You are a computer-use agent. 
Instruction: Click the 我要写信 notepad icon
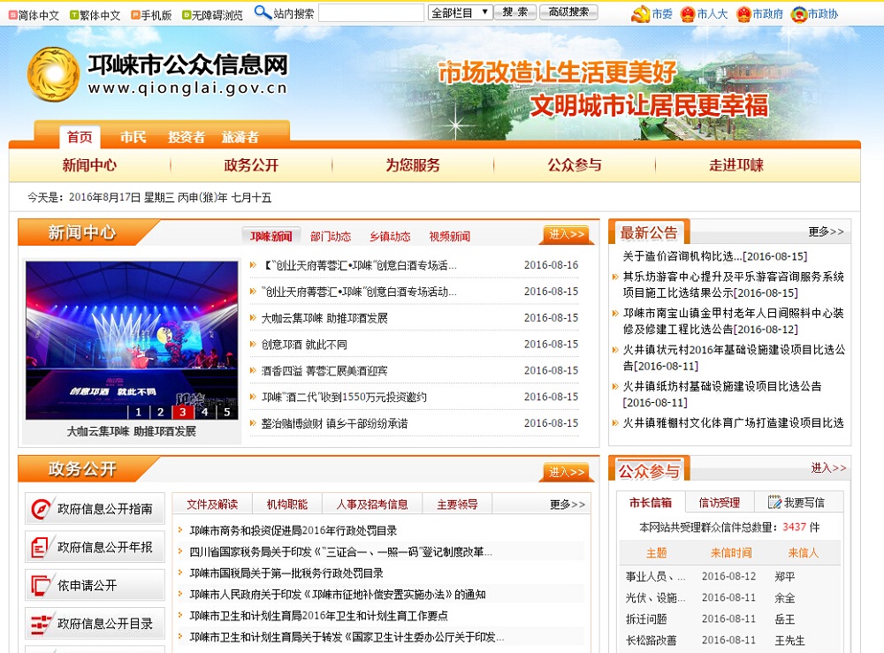point(774,502)
